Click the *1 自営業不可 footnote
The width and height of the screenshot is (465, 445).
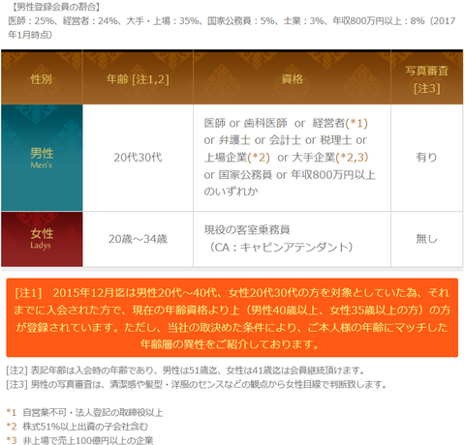84,412
